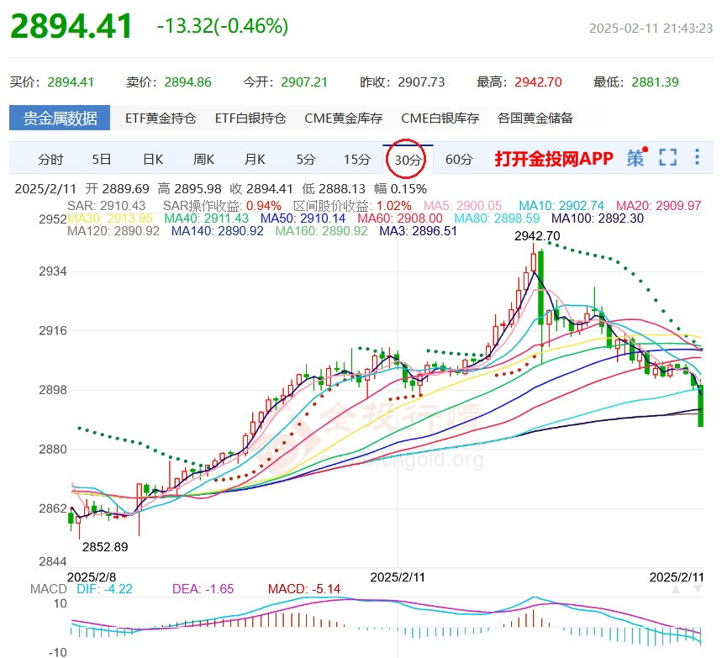Click the 最高 value 2942.70
727x658 pixels.
[538, 82]
